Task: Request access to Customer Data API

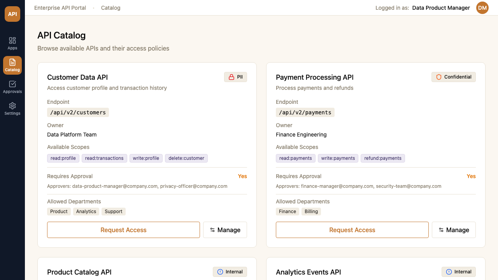Action: (x=123, y=230)
